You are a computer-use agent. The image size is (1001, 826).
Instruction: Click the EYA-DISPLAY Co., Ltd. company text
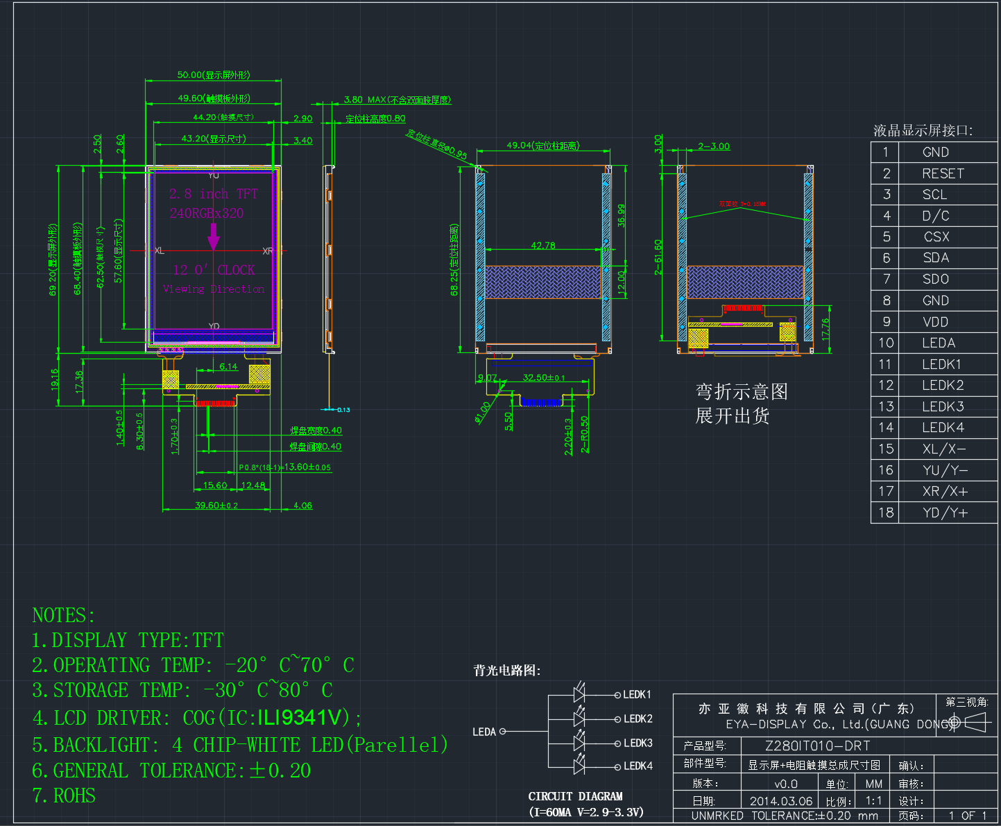coord(841,725)
